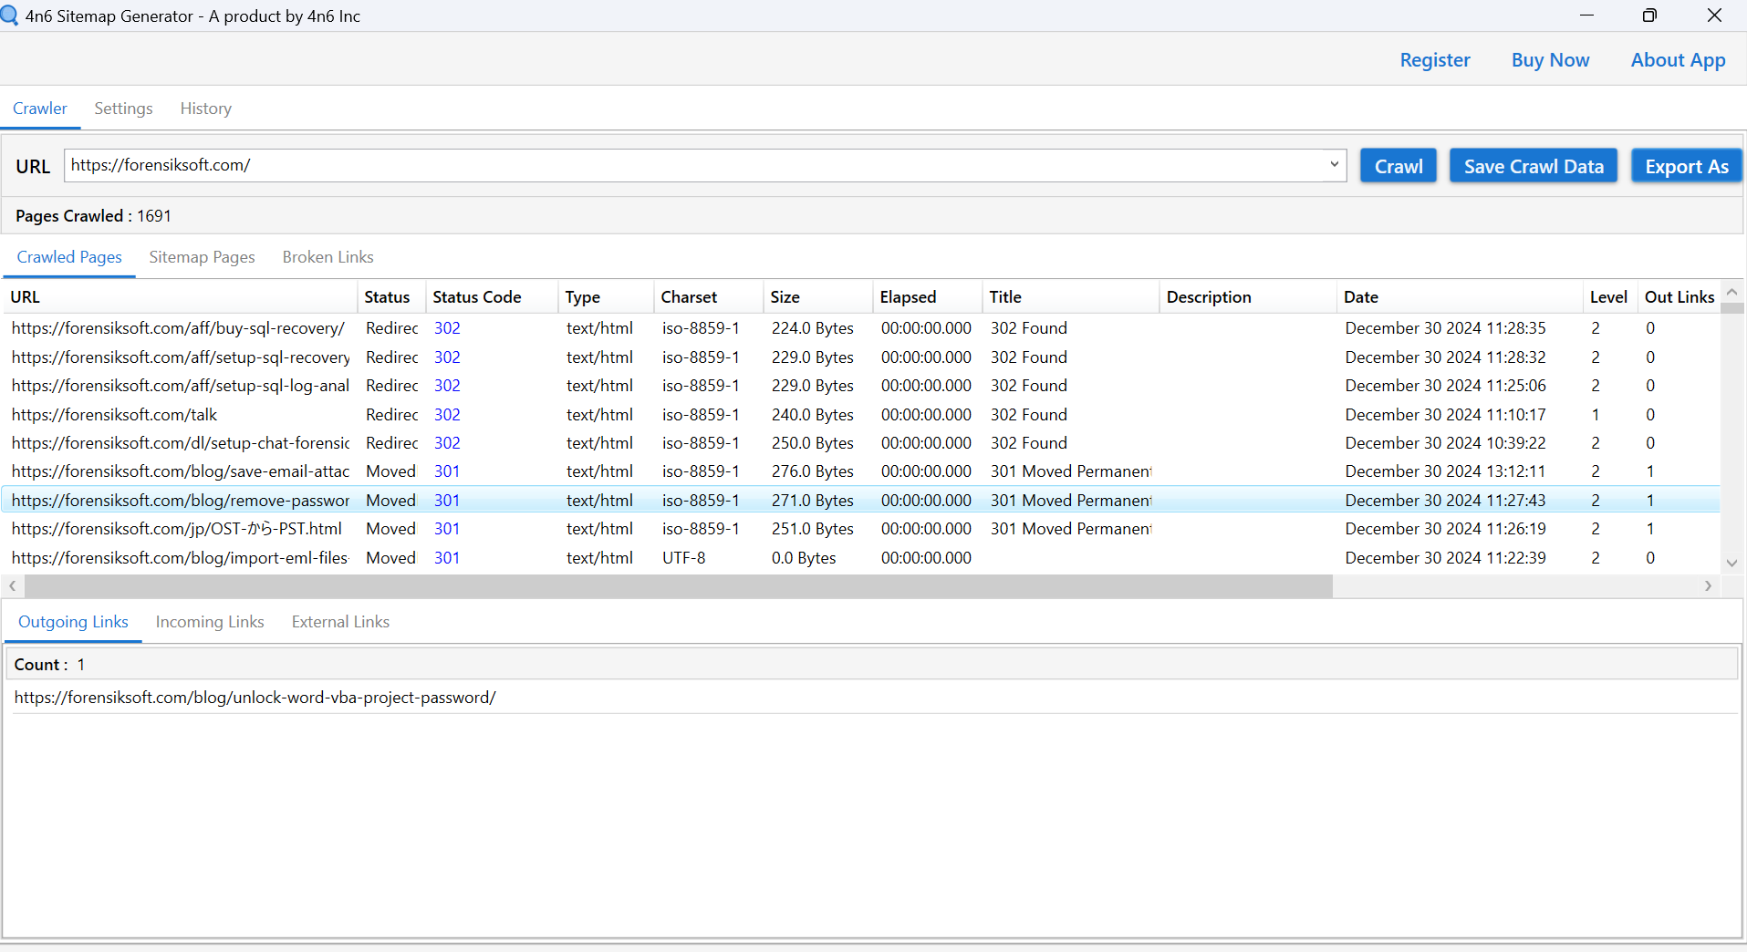The image size is (1747, 952).
Task: Sort by the Size column header
Action: coord(817,297)
